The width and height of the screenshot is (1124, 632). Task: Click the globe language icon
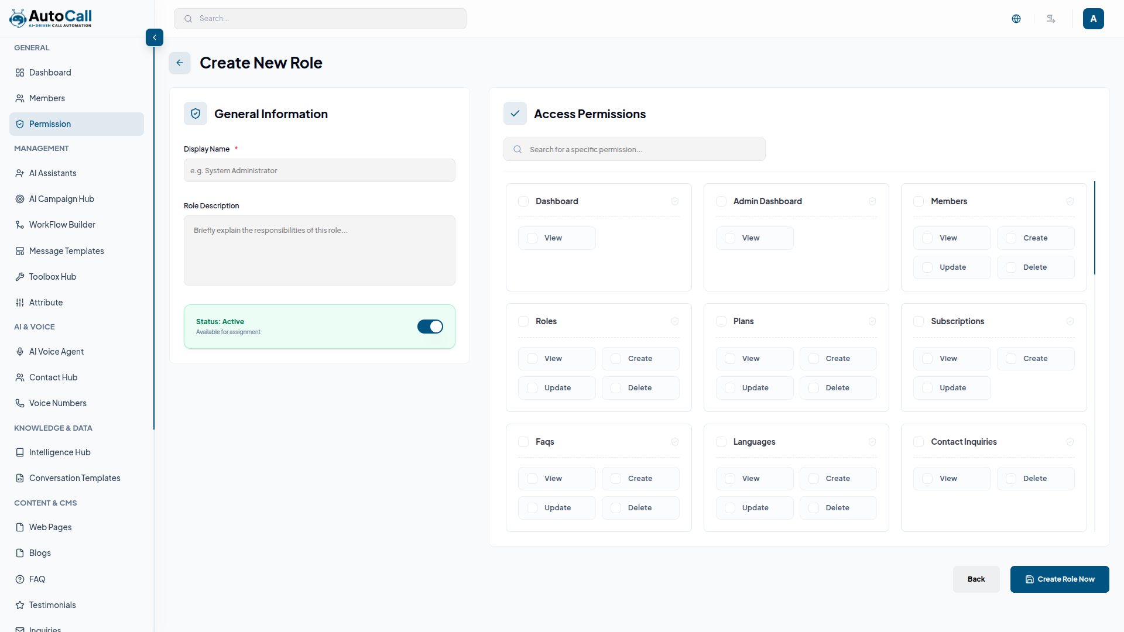[x=1016, y=19]
